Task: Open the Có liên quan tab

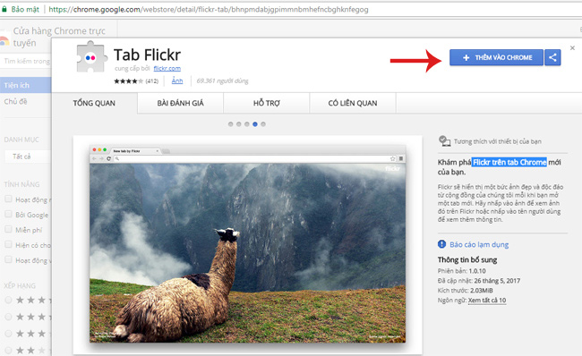Action: coord(353,103)
